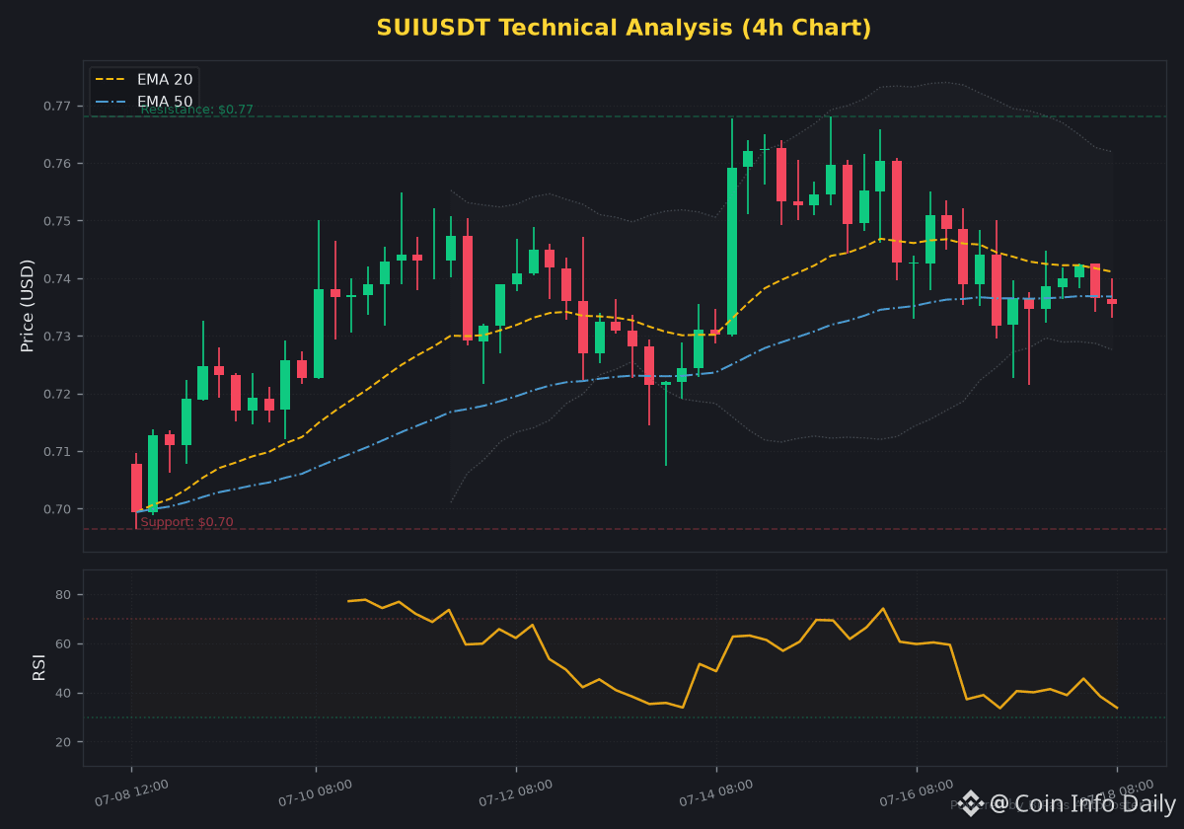Image resolution: width=1184 pixels, height=829 pixels.
Task: Select the EMA 20 legend label
Action: coord(165,78)
